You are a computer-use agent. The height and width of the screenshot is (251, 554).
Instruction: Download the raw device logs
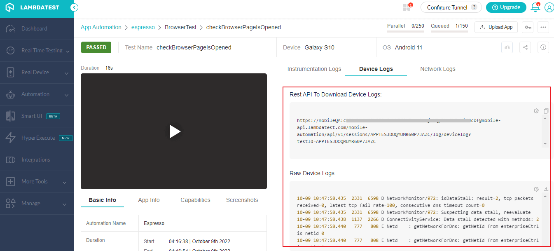tap(546, 189)
